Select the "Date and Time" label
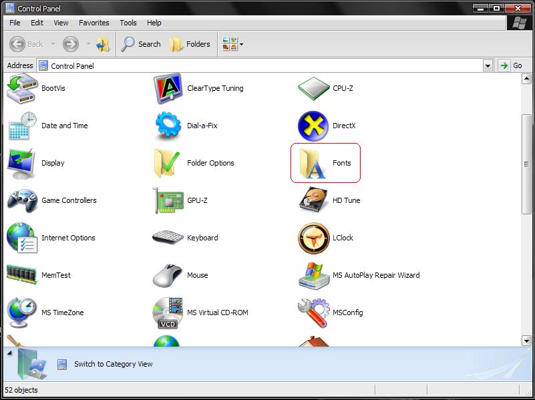The width and height of the screenshot is (535, 400). tap(65, 126)
